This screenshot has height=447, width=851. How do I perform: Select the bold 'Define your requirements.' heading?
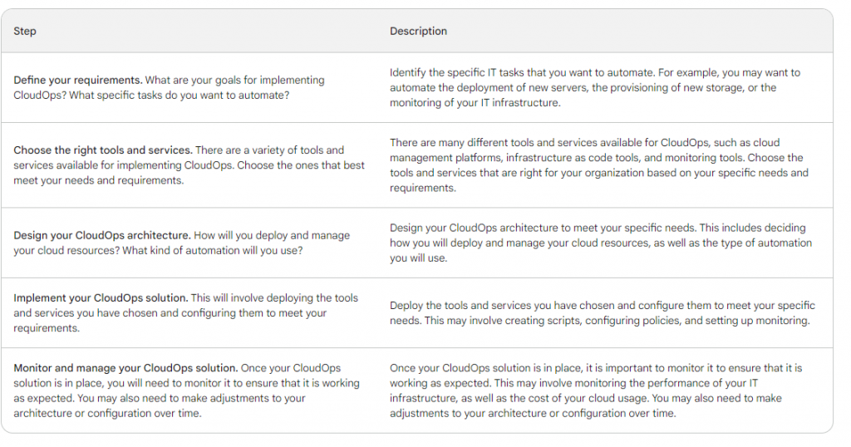[x=78, y=81]
